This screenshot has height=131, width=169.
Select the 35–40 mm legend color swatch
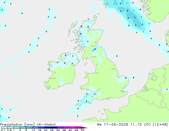tap(66, 128)
